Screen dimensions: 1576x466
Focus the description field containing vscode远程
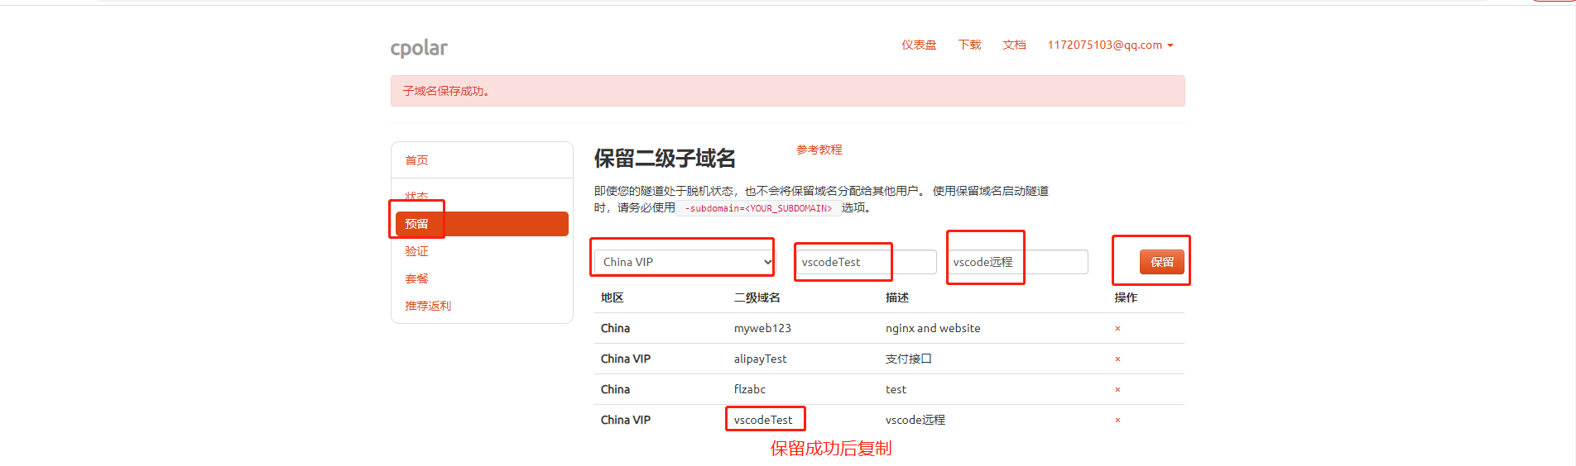[x=1017, y=262]
